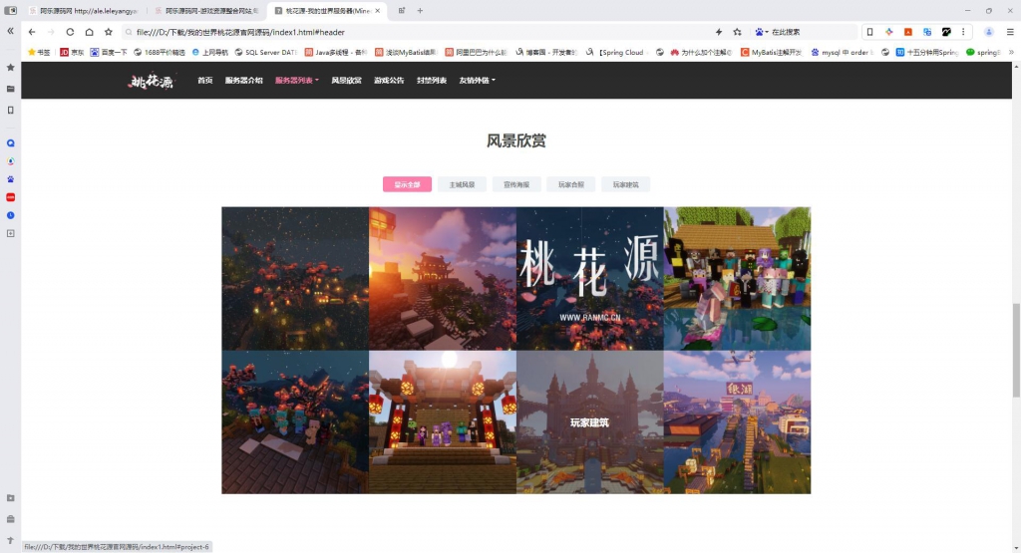Open the browser hamburger main menu

(x=1010, y=32)
